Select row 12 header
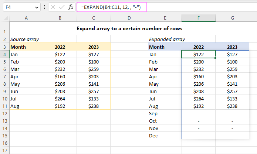257x154 pixels. point(4,113)
